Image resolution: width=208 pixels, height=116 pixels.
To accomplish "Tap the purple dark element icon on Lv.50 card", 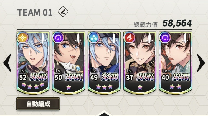I will 58,38.
